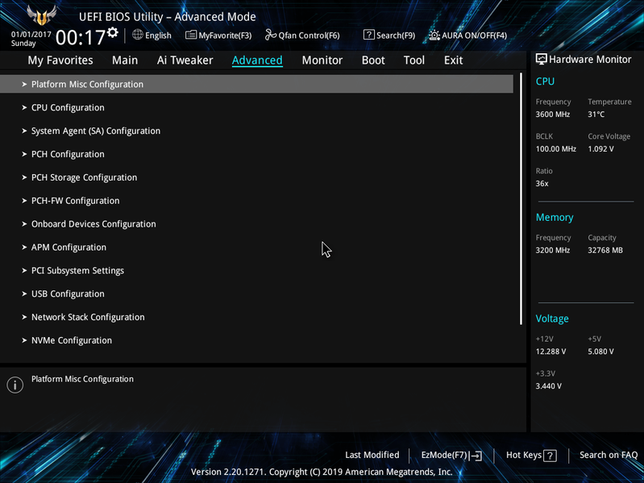
Task: Open Qfan Control fan icon
Action: pos(270,35)
